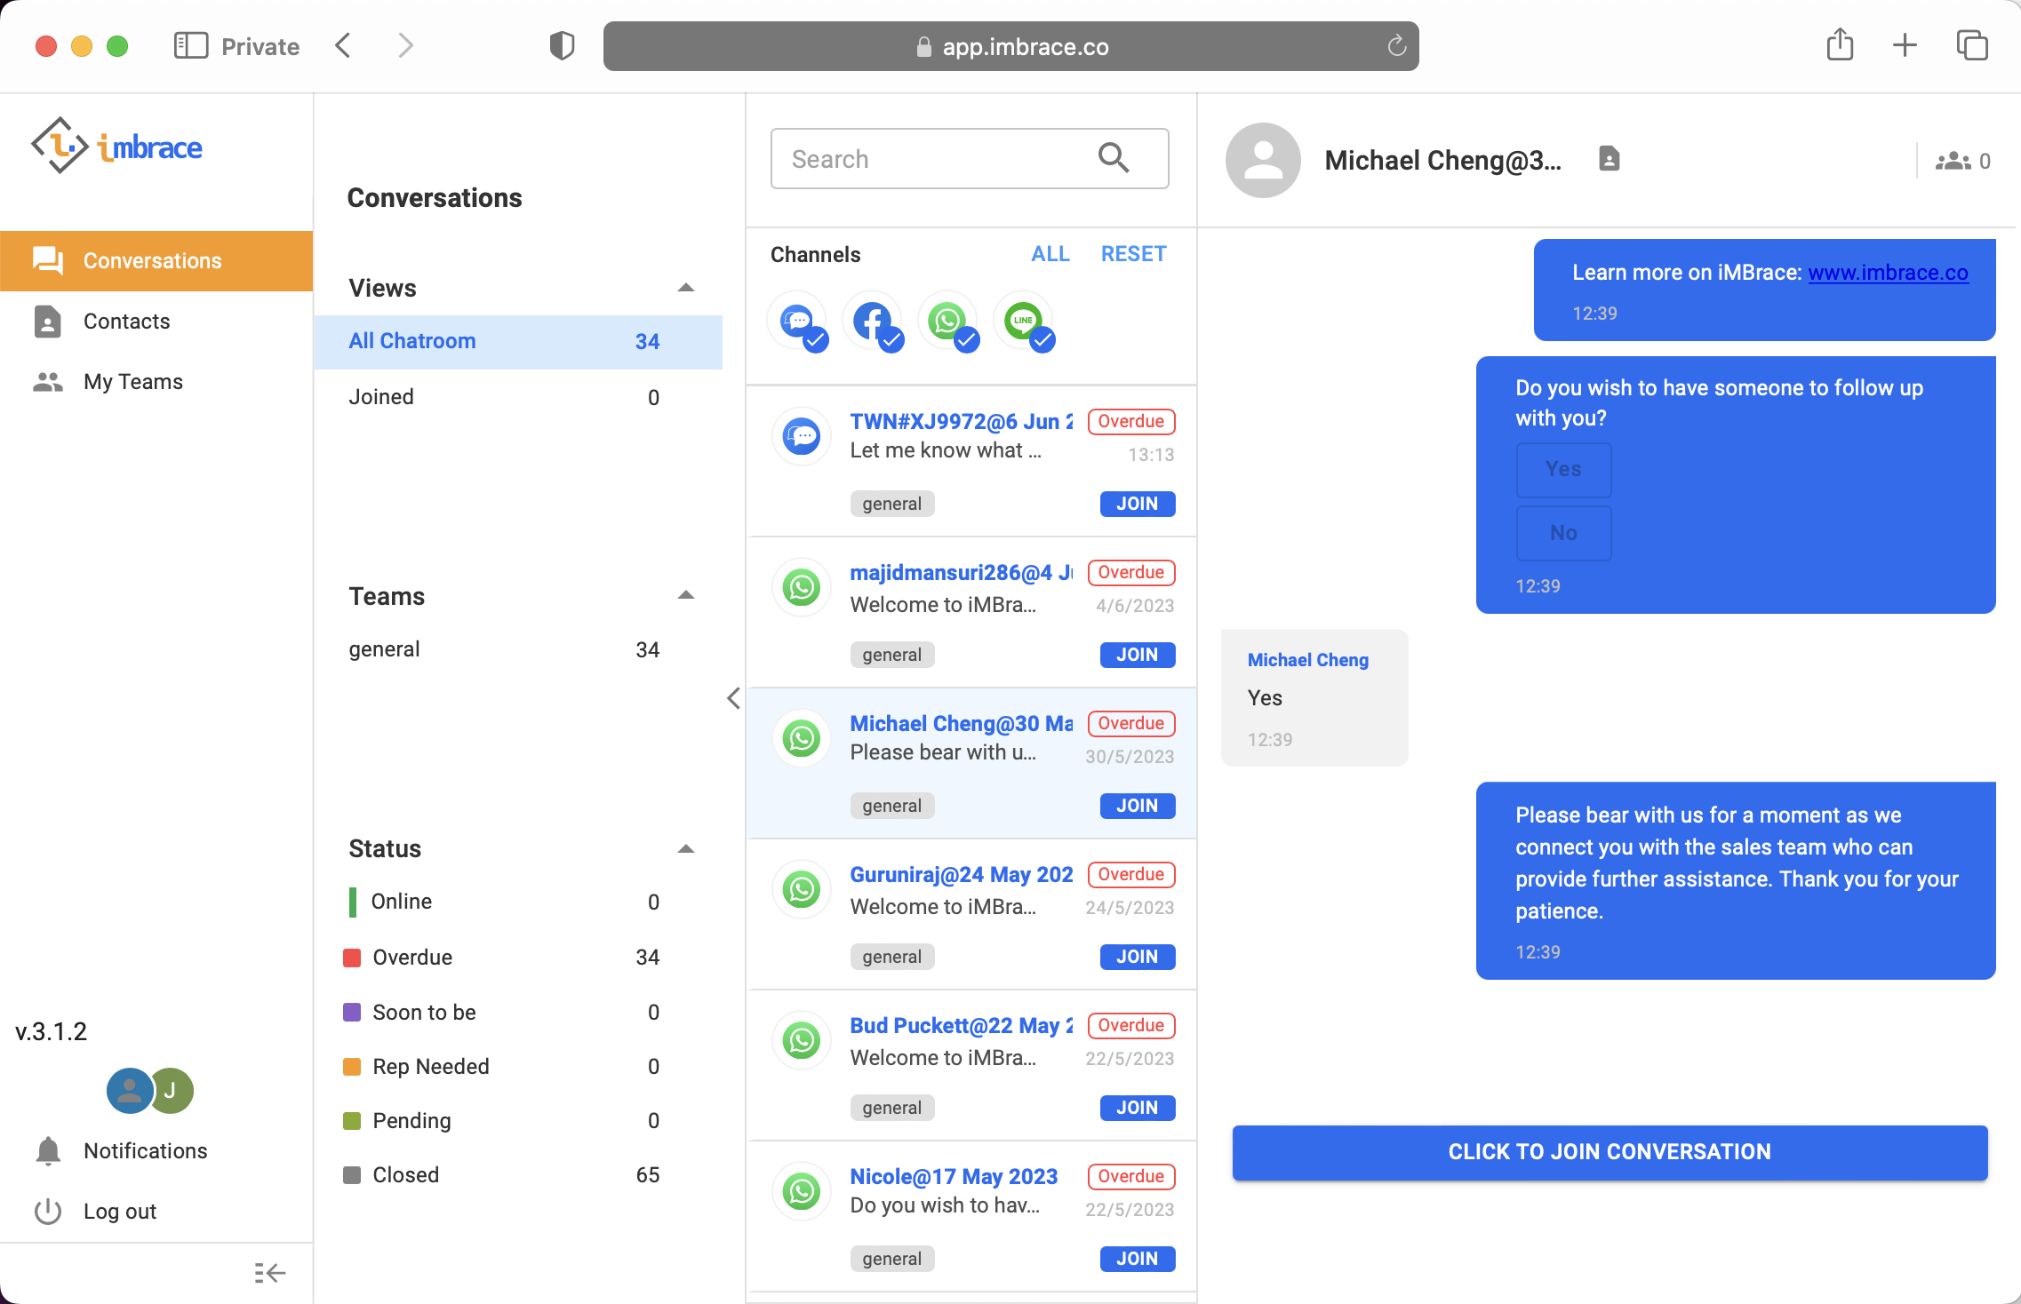Collapse the left sidebar menu

click(x=268, y=1273)
